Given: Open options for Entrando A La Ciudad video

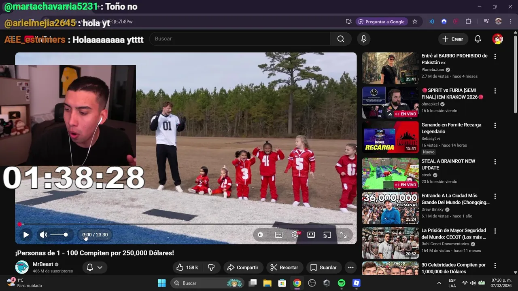Looking at the screenshot, I should [495, 196].
